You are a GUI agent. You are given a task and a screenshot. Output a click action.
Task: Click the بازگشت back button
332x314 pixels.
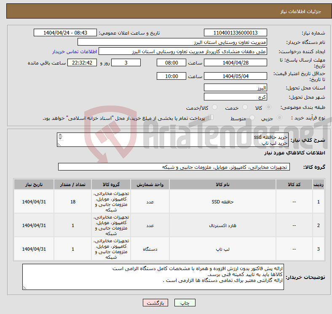[155, 303]
